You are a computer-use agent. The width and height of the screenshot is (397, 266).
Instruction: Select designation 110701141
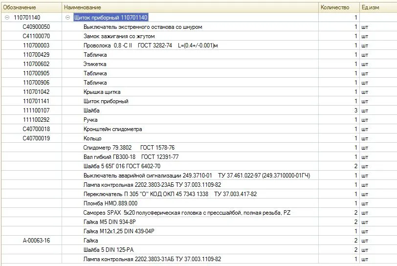36,101
